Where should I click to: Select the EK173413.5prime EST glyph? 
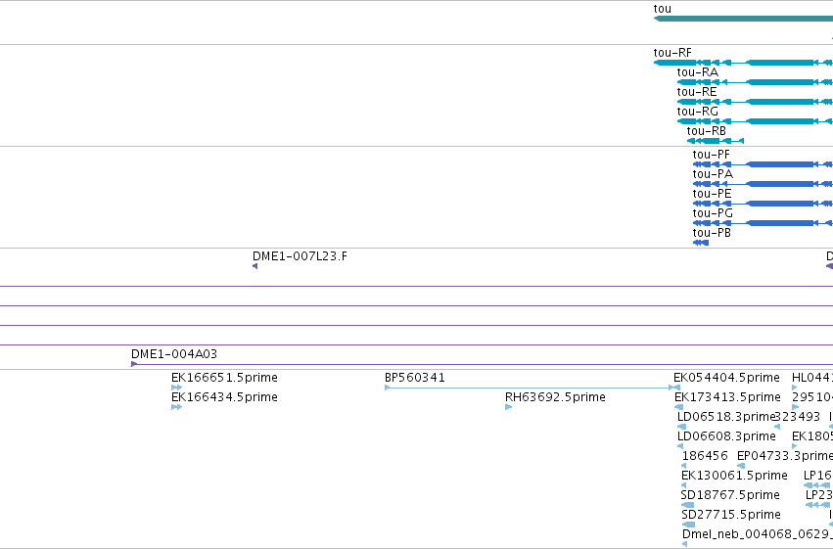coord(679,407)
